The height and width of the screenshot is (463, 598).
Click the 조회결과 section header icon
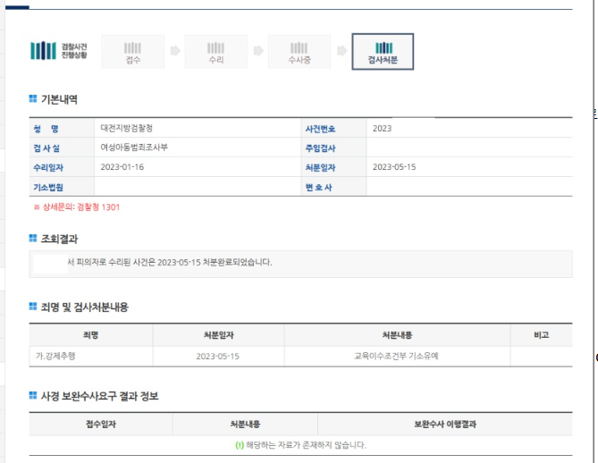33,239
